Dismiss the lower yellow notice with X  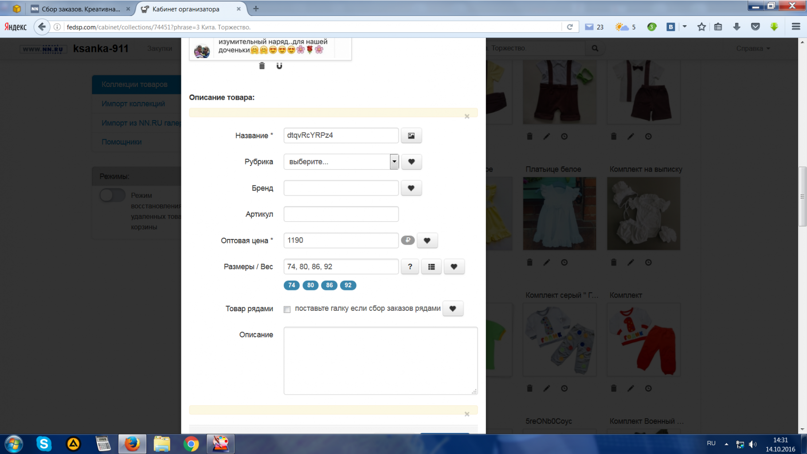[x=467, y=414]
